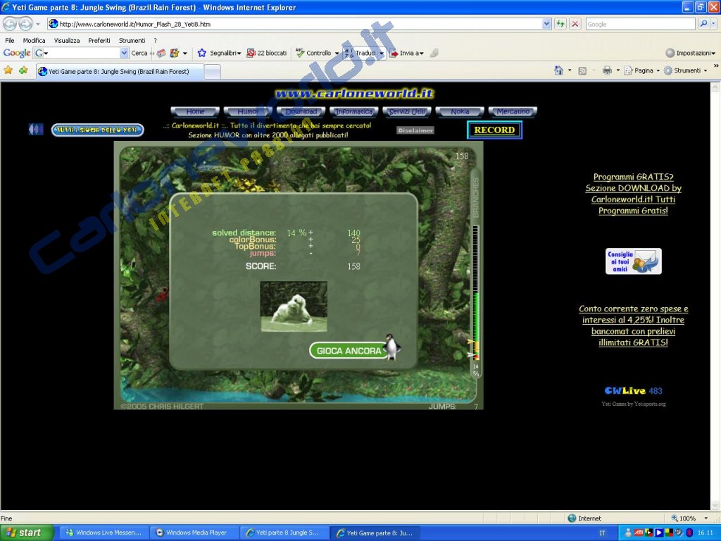Click the address bar URL field
The image size is (721, 541).
coord(295,24)
